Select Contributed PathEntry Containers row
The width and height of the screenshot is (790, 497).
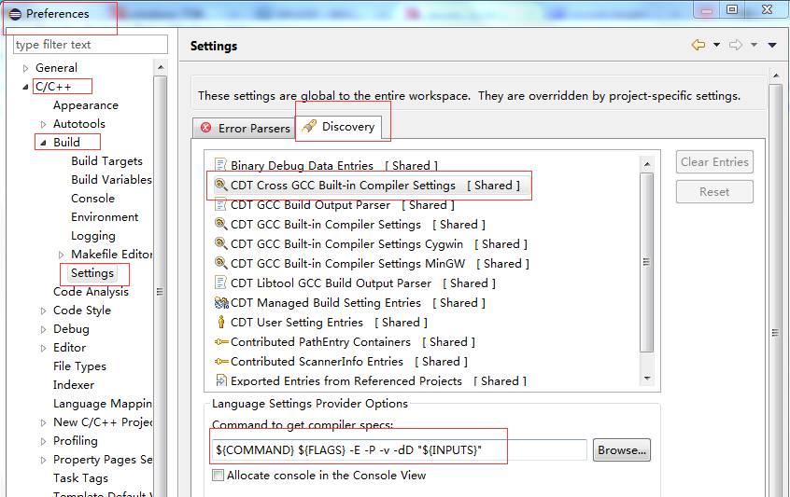(x=345, y=342)
